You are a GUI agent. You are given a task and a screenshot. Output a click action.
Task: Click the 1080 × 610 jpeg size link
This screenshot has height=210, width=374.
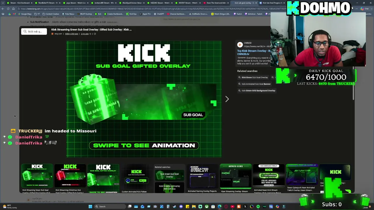pos(71,34)
